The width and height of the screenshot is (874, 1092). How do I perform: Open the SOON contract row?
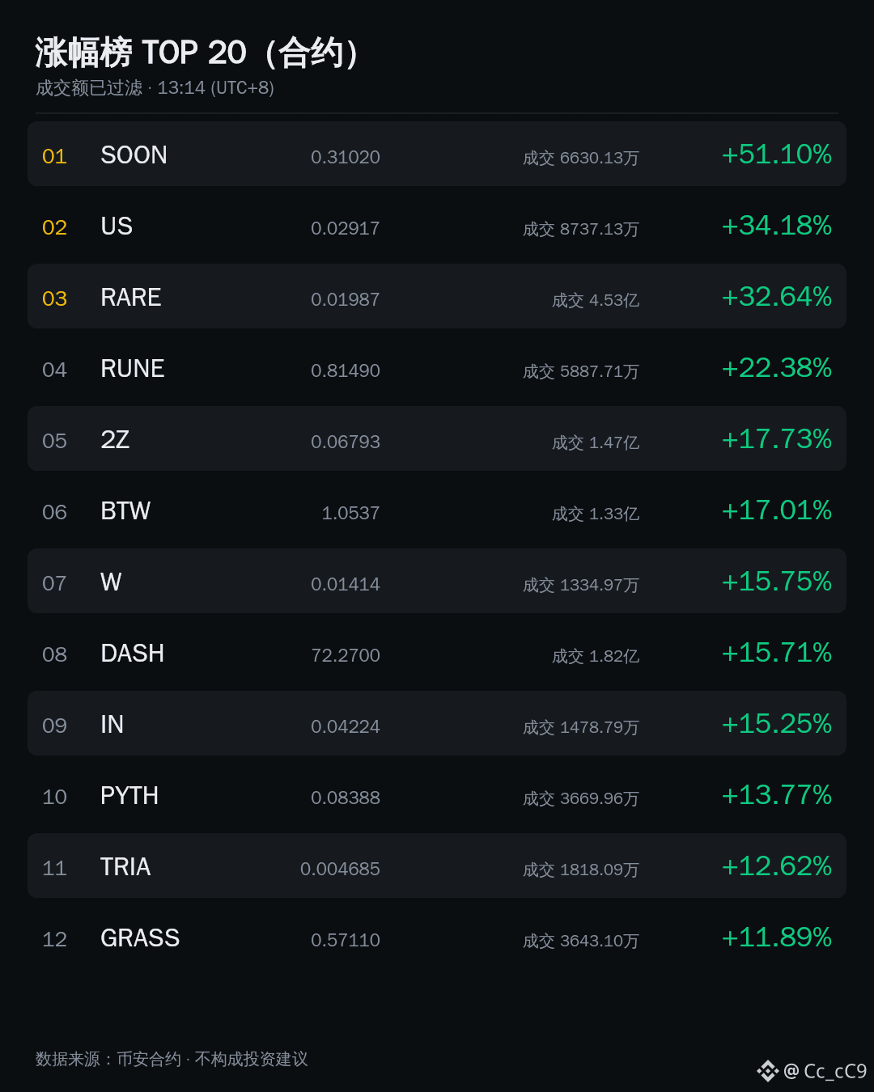pos(437,154)
